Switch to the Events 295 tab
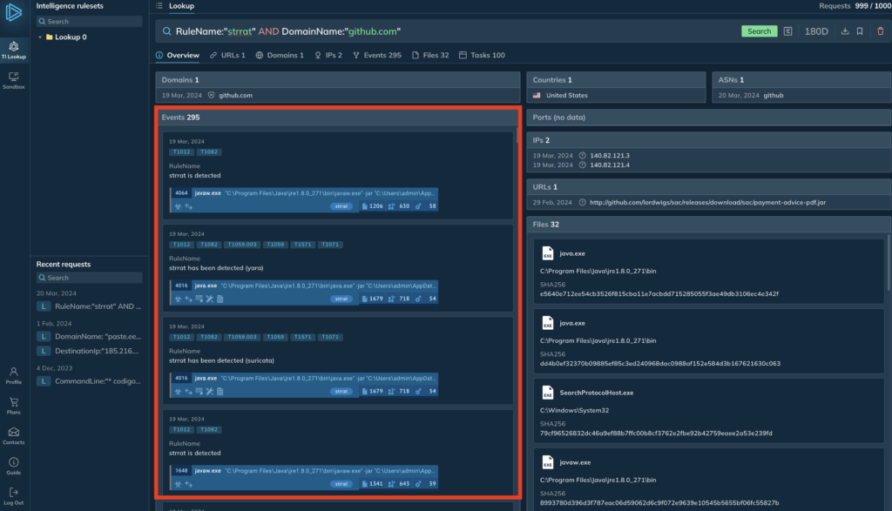Screen dimensions: 892x511 (376, 55)
